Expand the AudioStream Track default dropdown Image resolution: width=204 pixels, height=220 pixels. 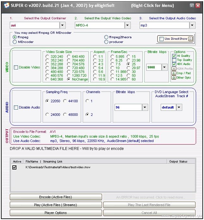(x=179, y=107)
